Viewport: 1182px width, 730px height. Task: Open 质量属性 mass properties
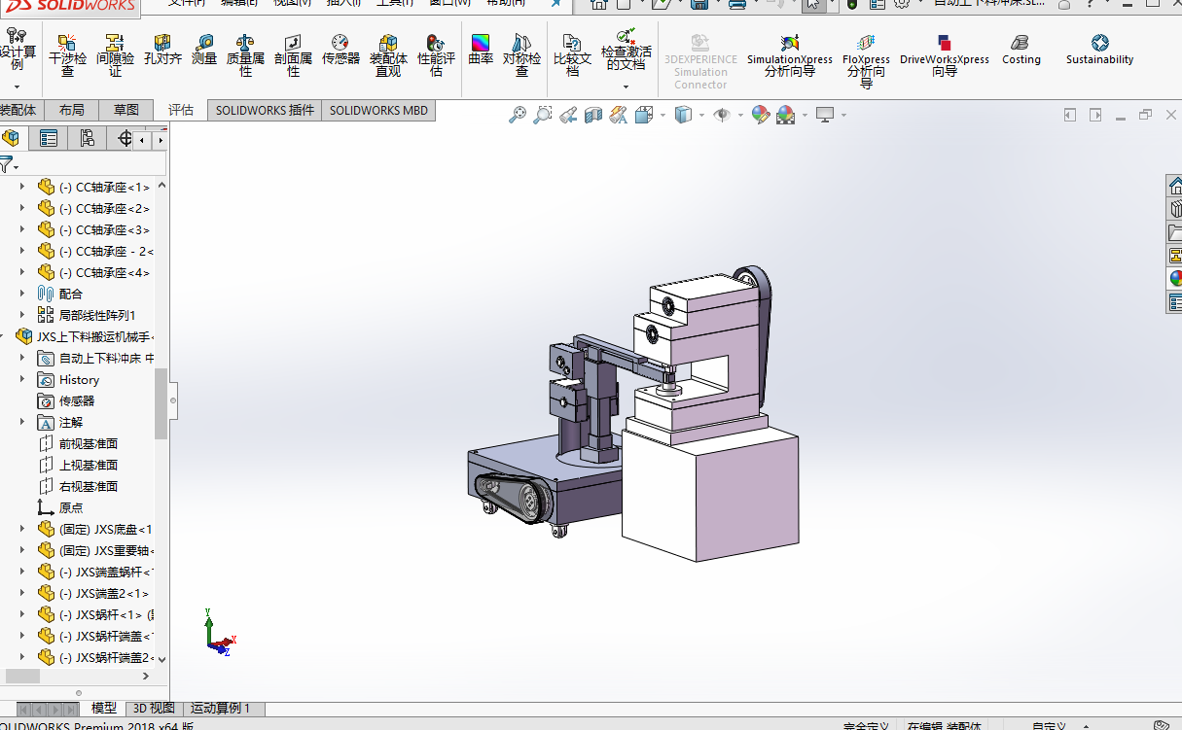point(245,55)
